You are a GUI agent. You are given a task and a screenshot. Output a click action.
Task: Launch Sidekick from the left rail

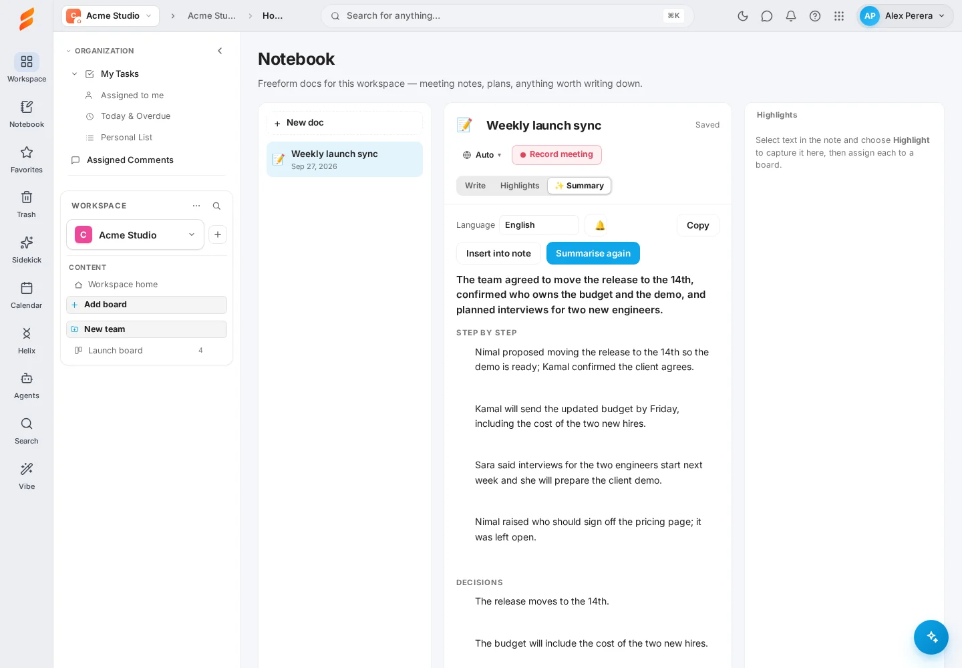pyautogui.click(x=27, y=249)
